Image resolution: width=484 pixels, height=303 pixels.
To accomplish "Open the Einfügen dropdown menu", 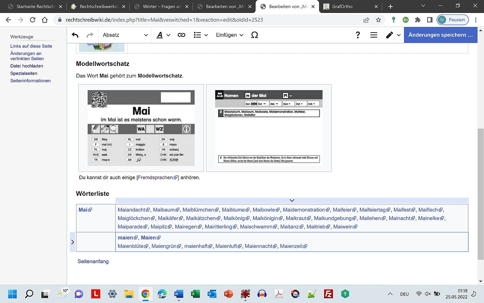I will tap(229, 35).
